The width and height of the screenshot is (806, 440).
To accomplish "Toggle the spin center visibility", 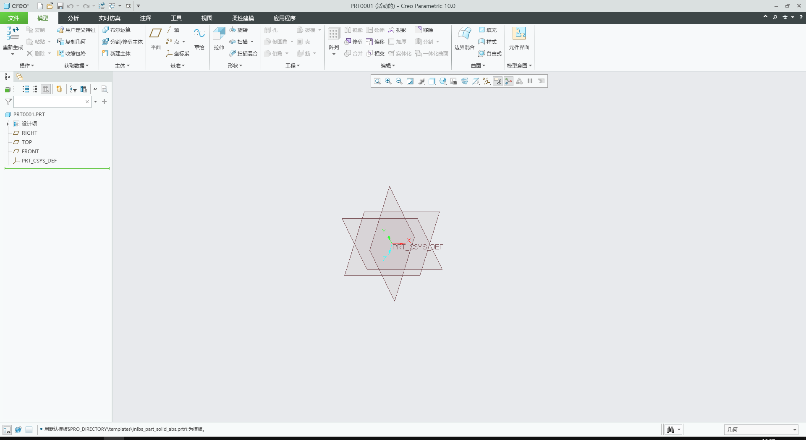I will 508,81.
